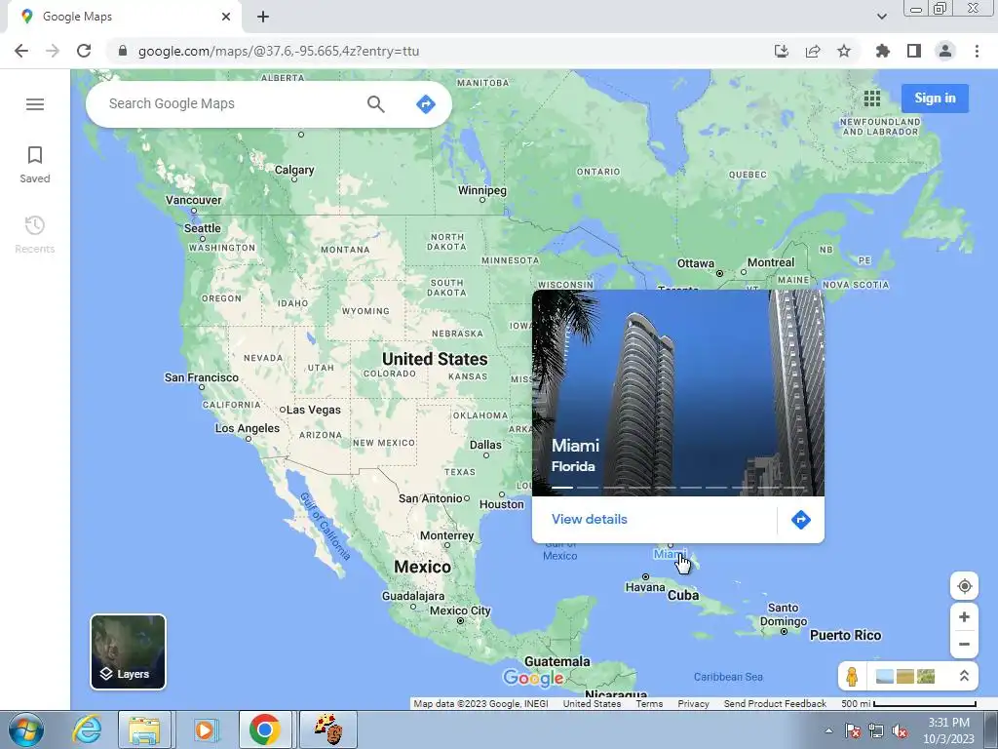Click the Vancouver city label
This screenshot has height=749, width=998.
(194, 199)
